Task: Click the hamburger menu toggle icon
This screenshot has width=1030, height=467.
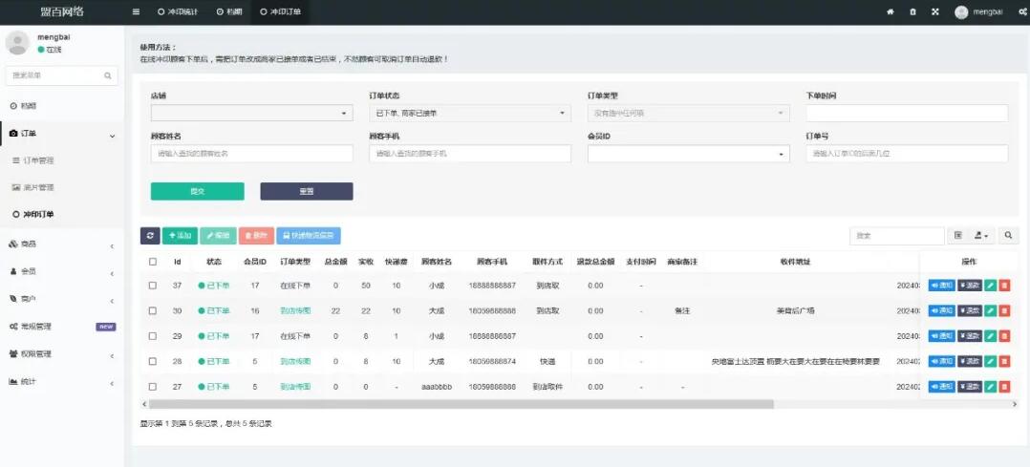Action: click(x=136, y=11)
